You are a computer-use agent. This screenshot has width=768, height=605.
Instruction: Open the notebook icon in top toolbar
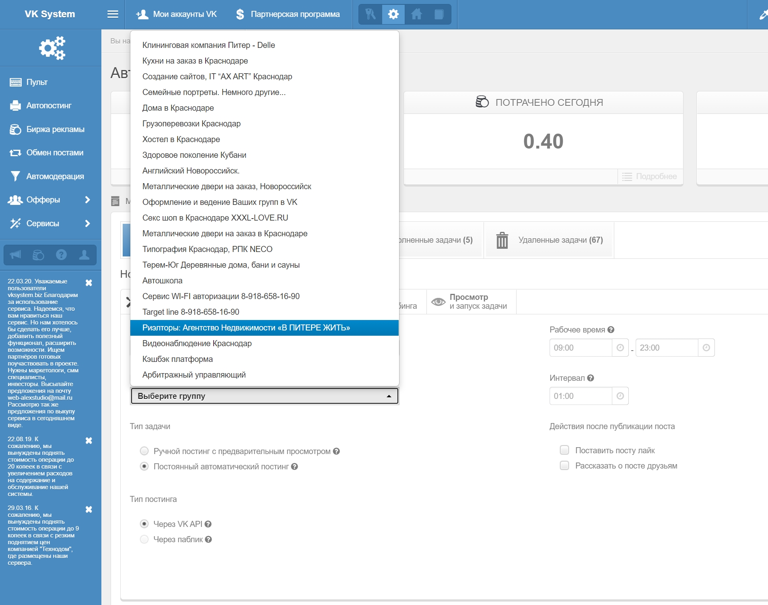click(x=439, y=14)
